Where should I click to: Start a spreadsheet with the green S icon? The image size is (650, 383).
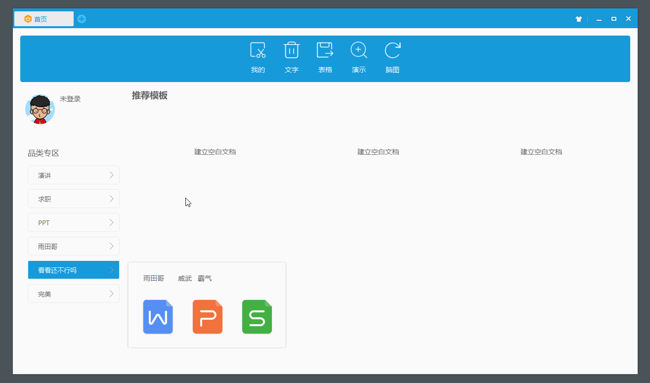(257, 317)
